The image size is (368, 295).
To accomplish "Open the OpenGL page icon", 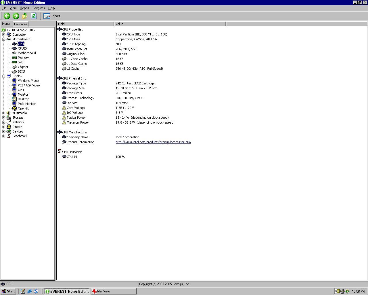I will (x=14, y=108).
